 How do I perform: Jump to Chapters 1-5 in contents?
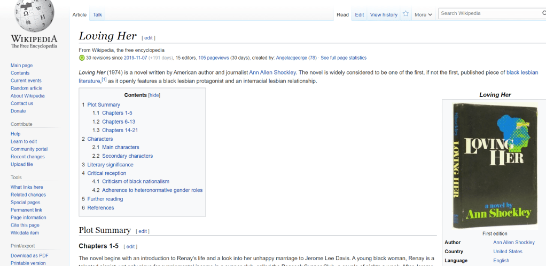pyautogui.click(x=117, y=113)
